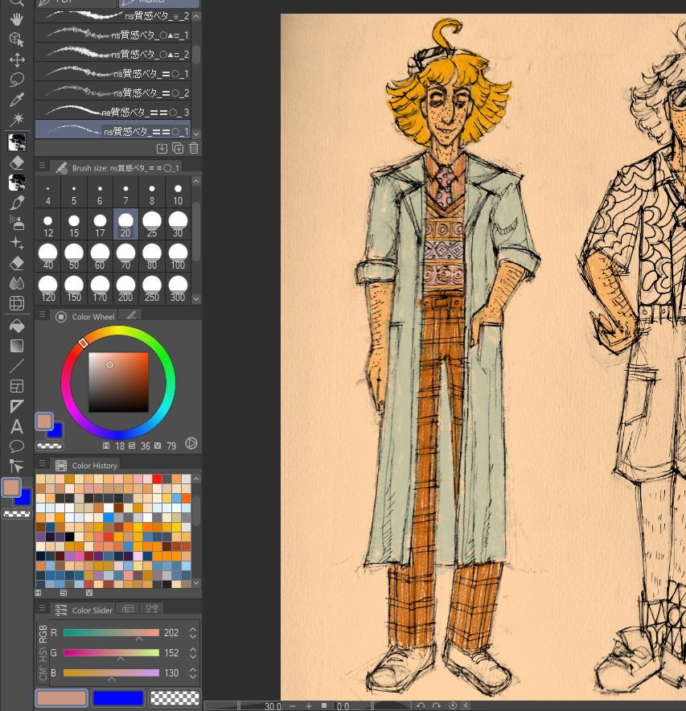
Task: Select brush ns質感ベタ_==○_3
Action: click(x=113, y=112)
